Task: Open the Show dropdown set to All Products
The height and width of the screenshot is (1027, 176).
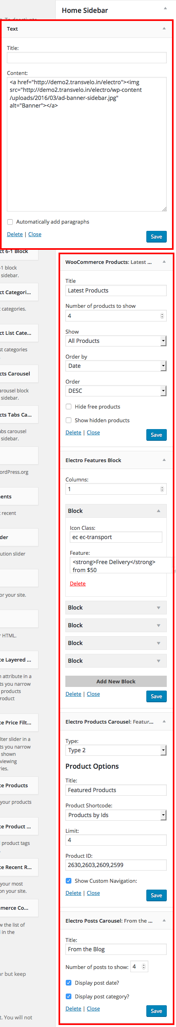Action: [x=116, y=341]
